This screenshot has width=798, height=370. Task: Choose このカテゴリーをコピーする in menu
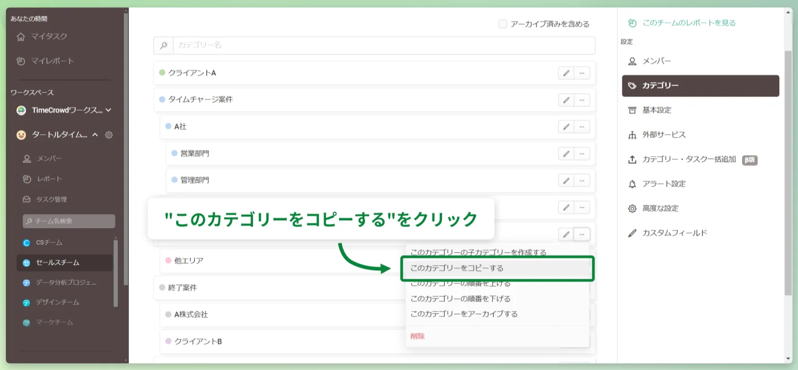click(x=498, y=269)
